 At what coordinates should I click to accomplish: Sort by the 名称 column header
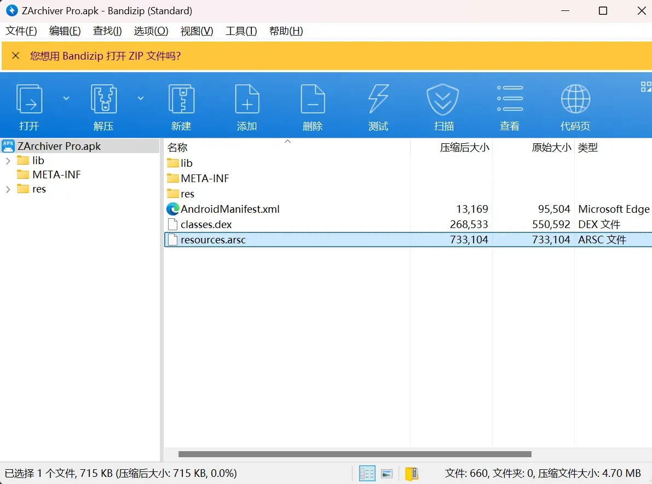(177, 148)
